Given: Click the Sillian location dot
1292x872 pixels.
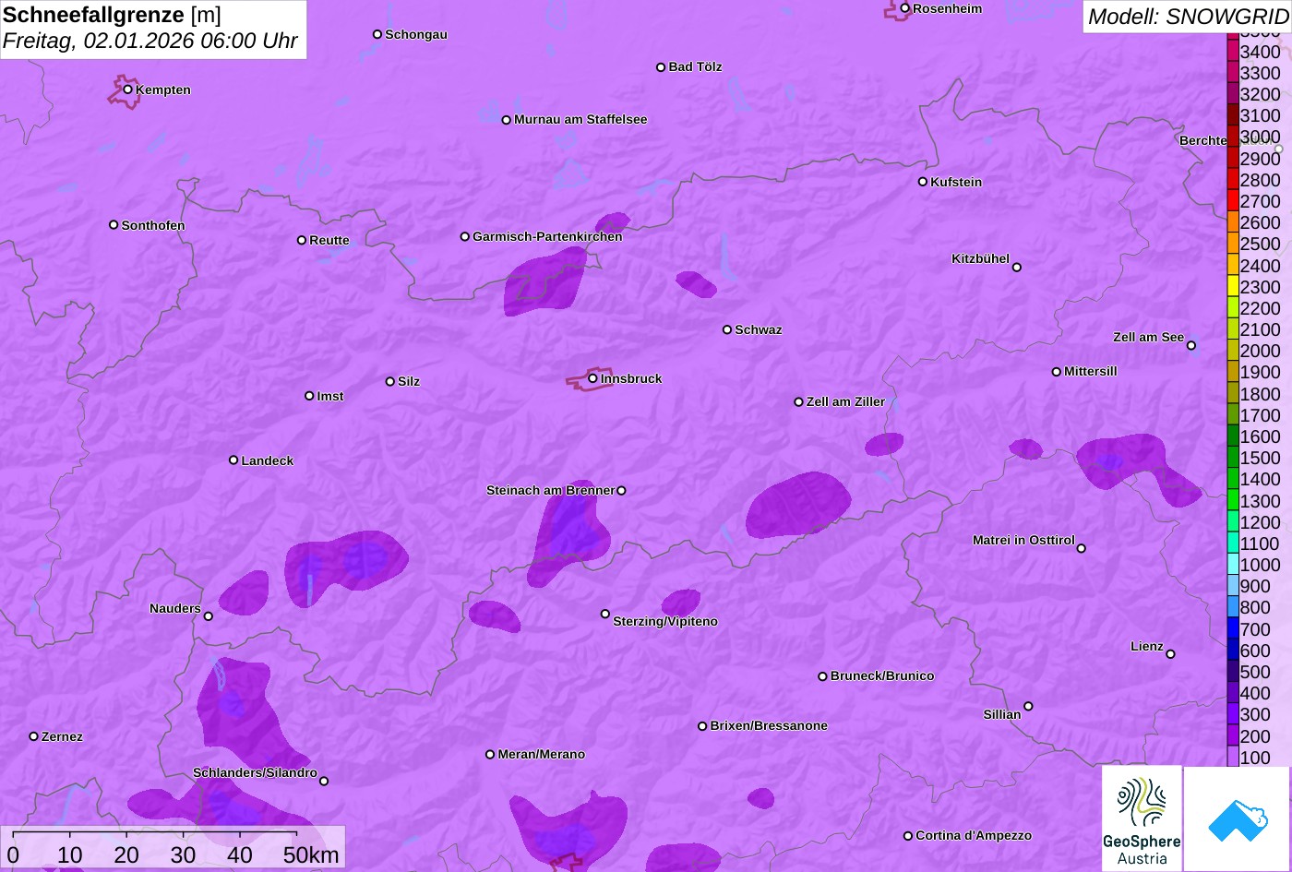Looking at the screenshot, I should (x=1028, y=707).
